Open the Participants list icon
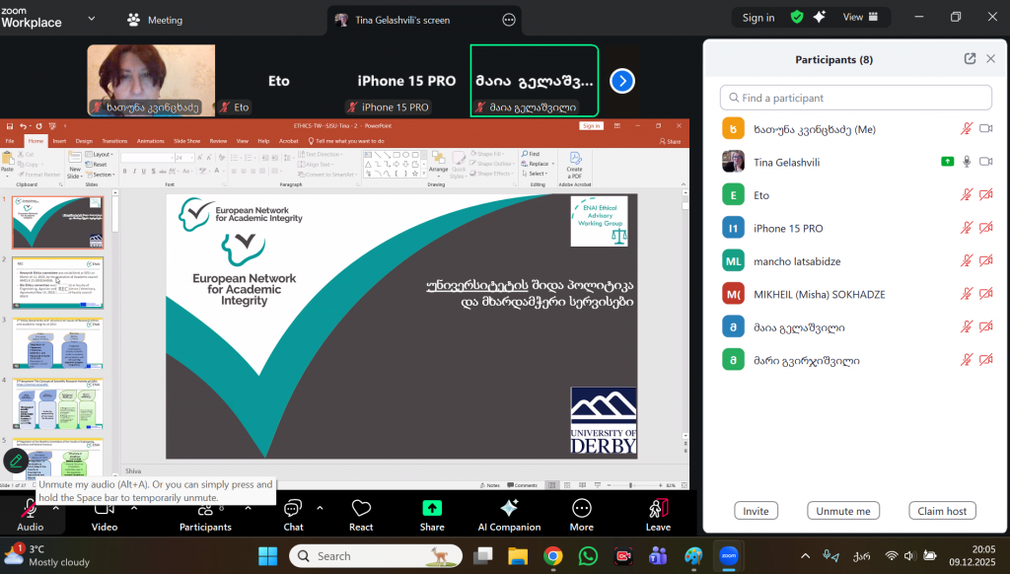The height and width of the screenshot is (574, 1010). pyautogui.click(x=204, y=508)
